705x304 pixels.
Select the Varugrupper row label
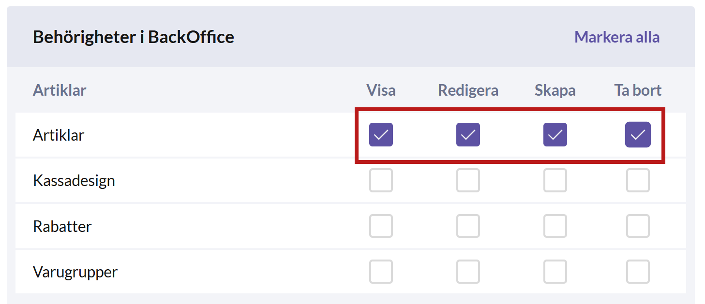(x=75, y=272)
